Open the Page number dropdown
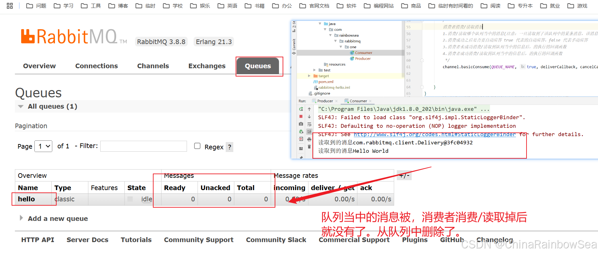Image resolution: width=598 pixels, height=255 pixels. (x=43, y=146)
